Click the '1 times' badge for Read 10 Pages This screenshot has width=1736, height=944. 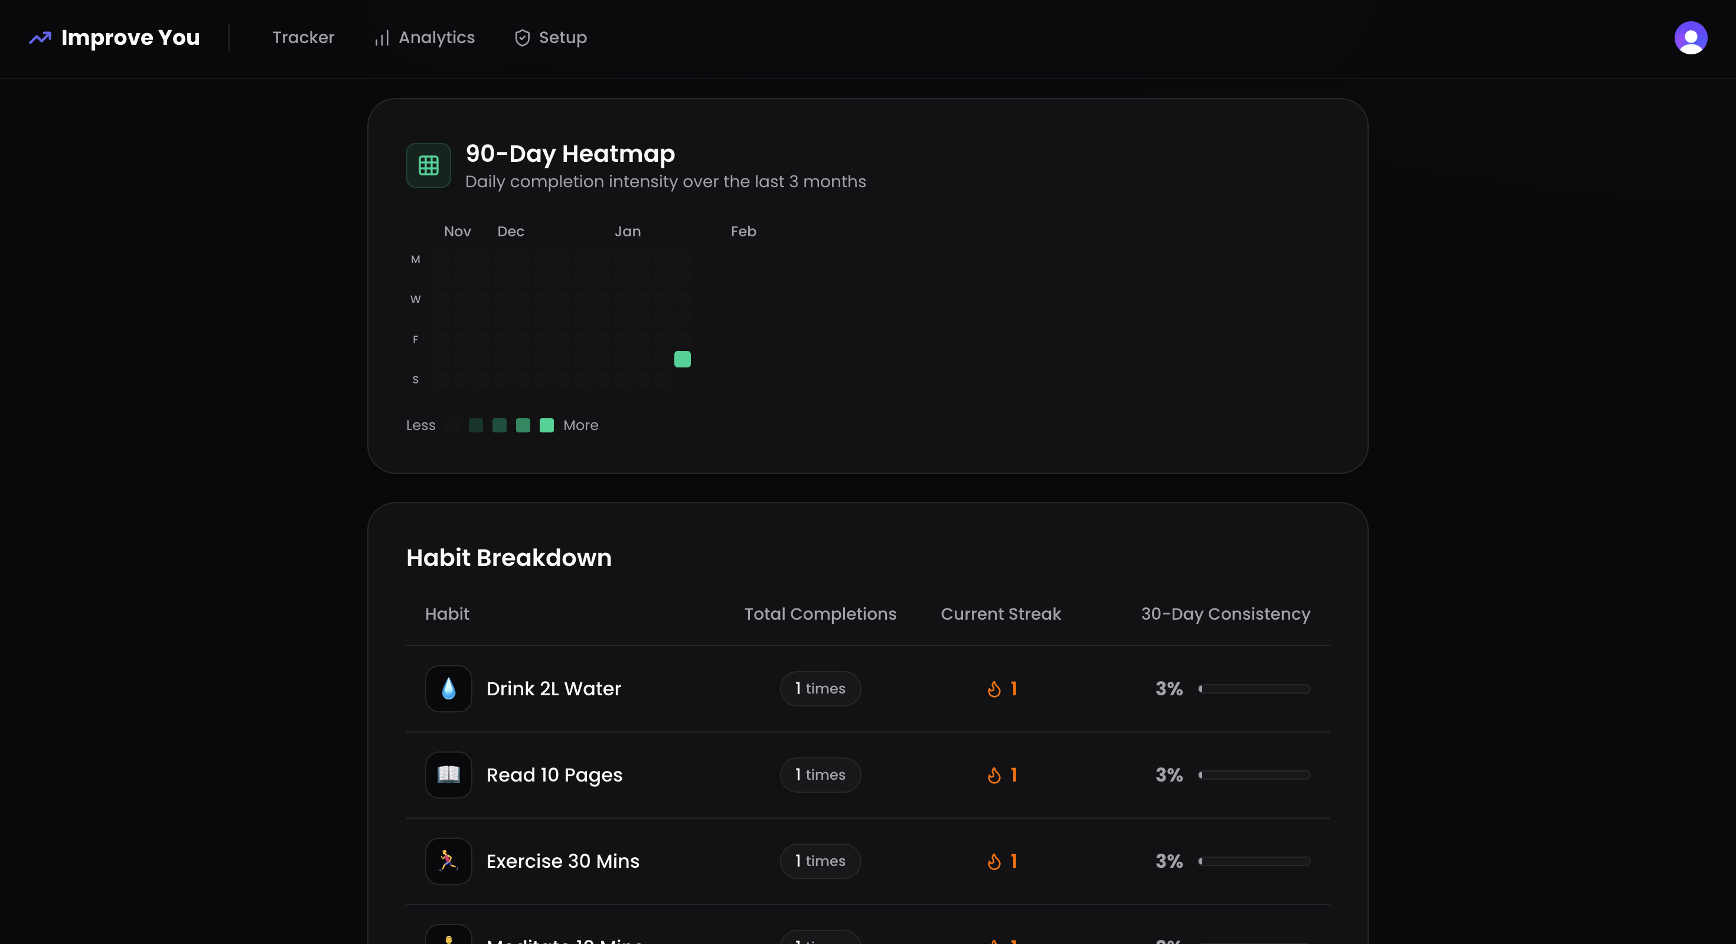(820, 775)
